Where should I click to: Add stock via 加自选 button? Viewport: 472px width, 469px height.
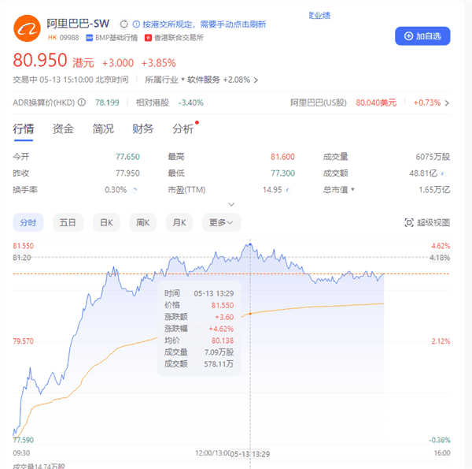click(x=422, y=36)
